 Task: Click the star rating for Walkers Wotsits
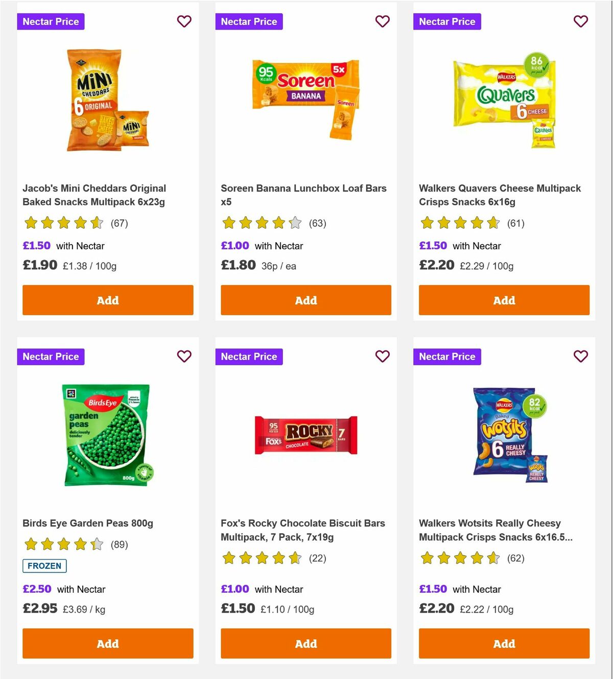point(460,558)
